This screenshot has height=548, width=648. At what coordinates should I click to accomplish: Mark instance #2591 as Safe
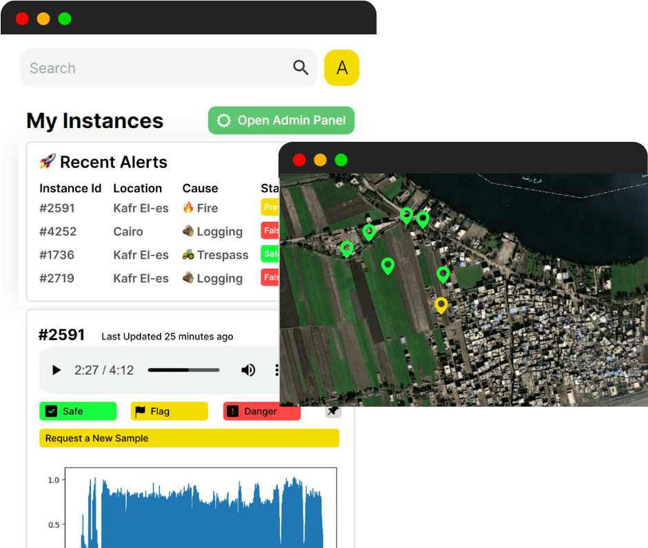[78, 411]
